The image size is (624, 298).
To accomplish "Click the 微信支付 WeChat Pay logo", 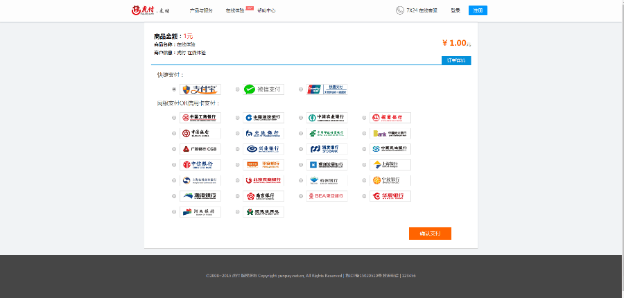I will [263, 89].
